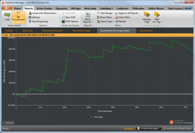Open TableNinja 2 tab
Image resolution: width=195 pixels, height=133 pixels.
(x=106, y=8)
